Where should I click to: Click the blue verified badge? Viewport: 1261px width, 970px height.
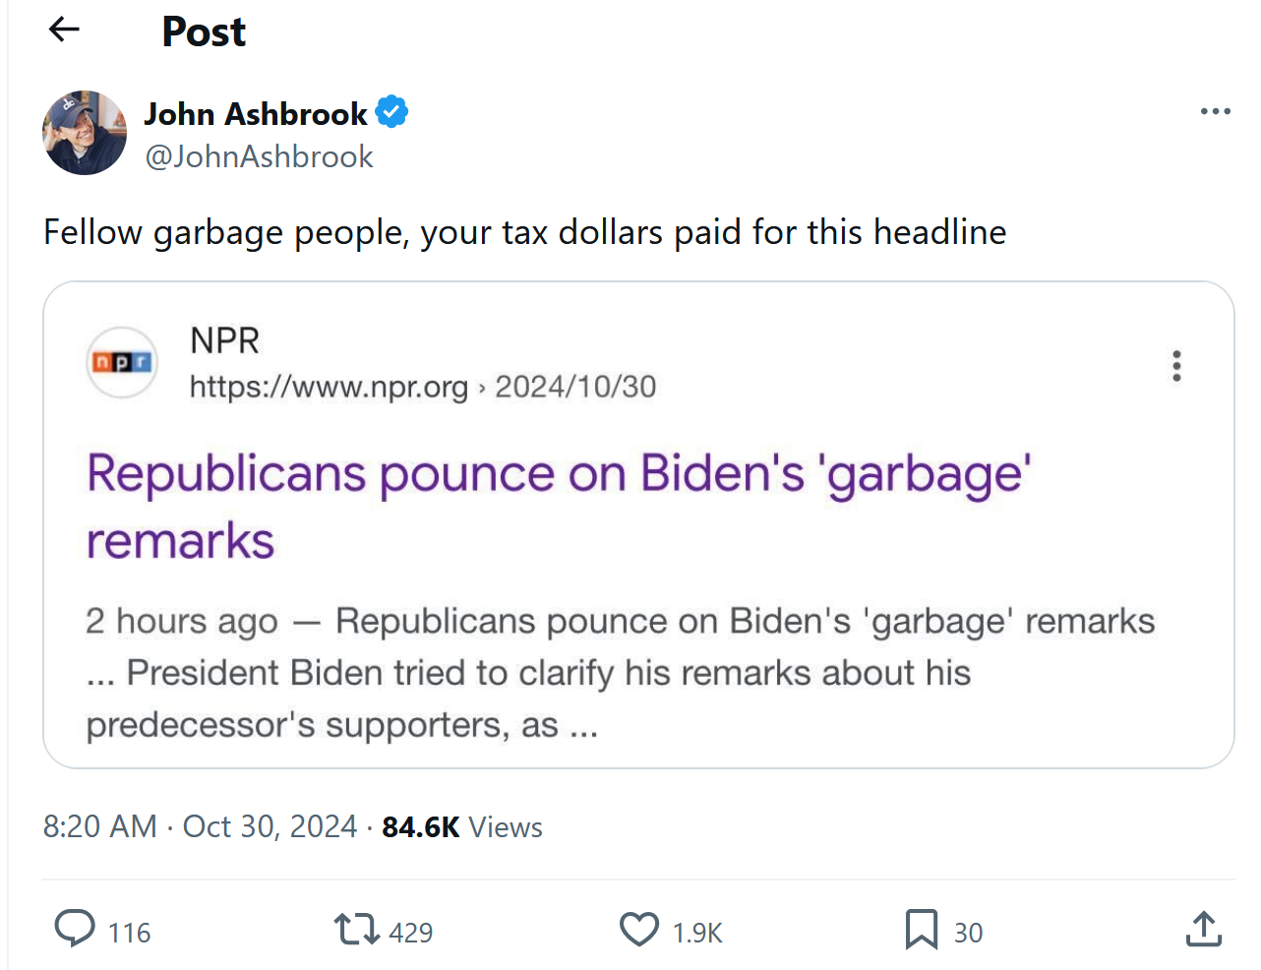[391, 112]
